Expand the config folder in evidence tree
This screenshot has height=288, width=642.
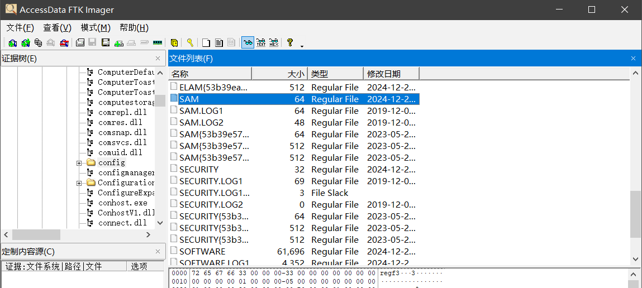[79, 163]
